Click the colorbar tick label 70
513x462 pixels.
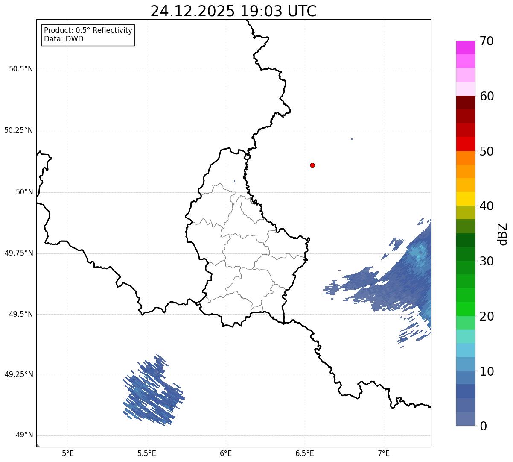tap(487, 41)
